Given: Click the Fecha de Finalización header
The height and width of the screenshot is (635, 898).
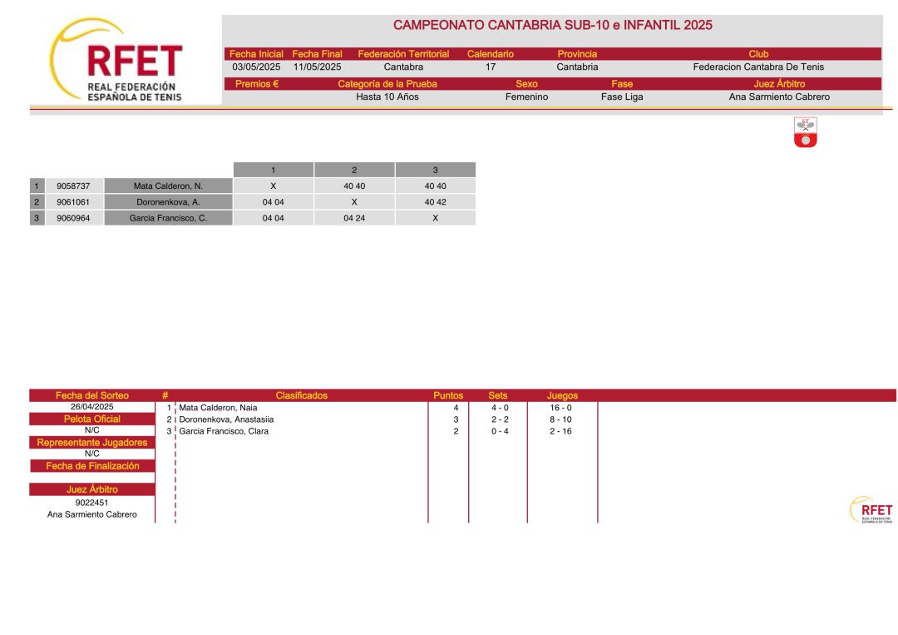Looking at the screenshot, I should tap(92, 466).
